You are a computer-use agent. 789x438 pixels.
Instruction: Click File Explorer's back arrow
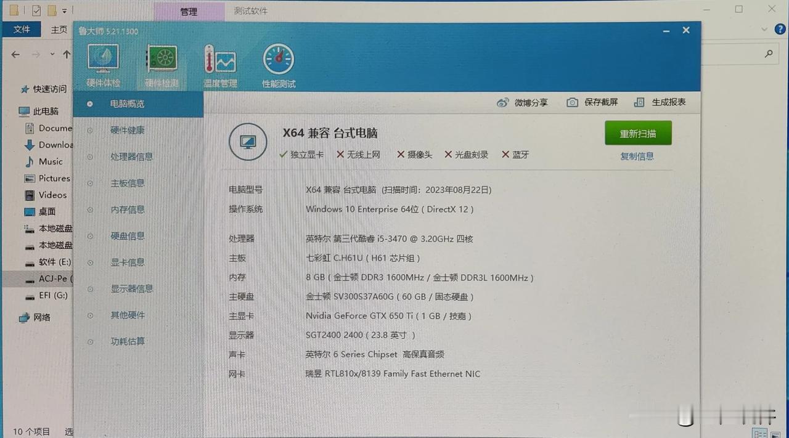15,54
